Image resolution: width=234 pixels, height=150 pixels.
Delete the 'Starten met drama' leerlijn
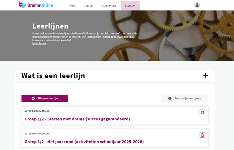pyautogui.click(x=202, y=112)
